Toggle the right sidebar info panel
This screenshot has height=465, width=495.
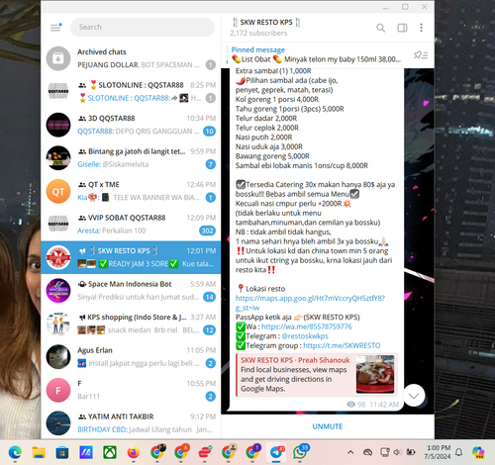pos(402,28)
